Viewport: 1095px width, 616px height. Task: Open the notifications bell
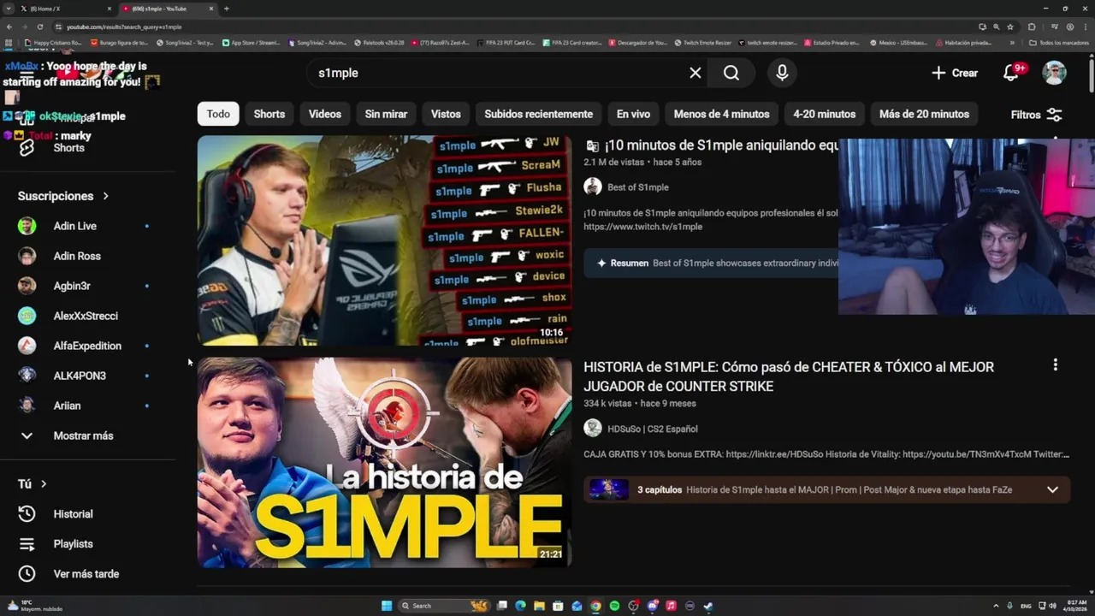pos(1011,73)
